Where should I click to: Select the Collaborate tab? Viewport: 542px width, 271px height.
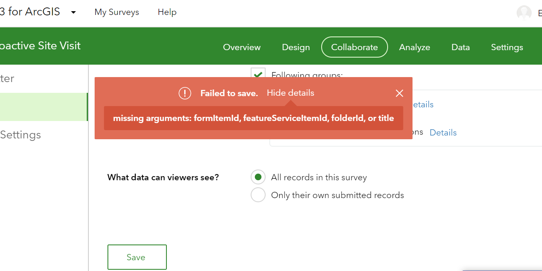[354, 47]
